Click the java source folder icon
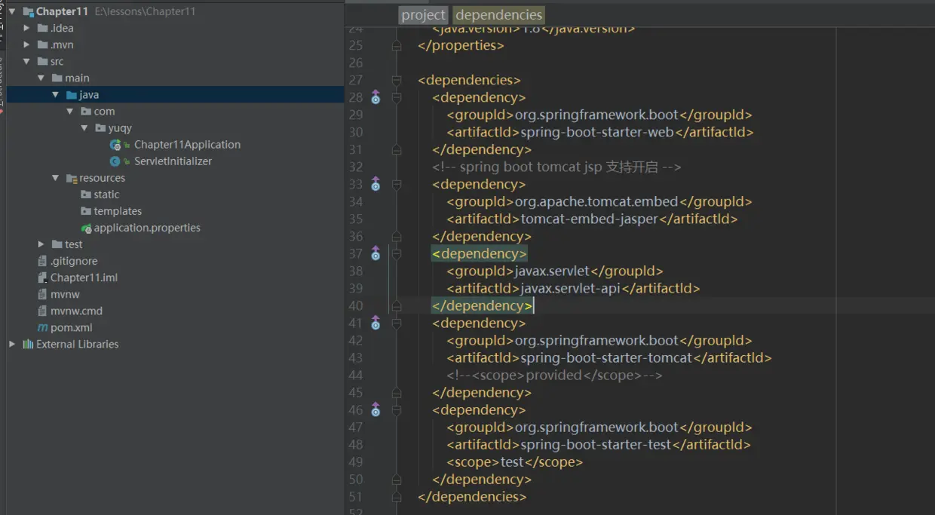Viewport: 935px width, 515px height. (72, 95)
